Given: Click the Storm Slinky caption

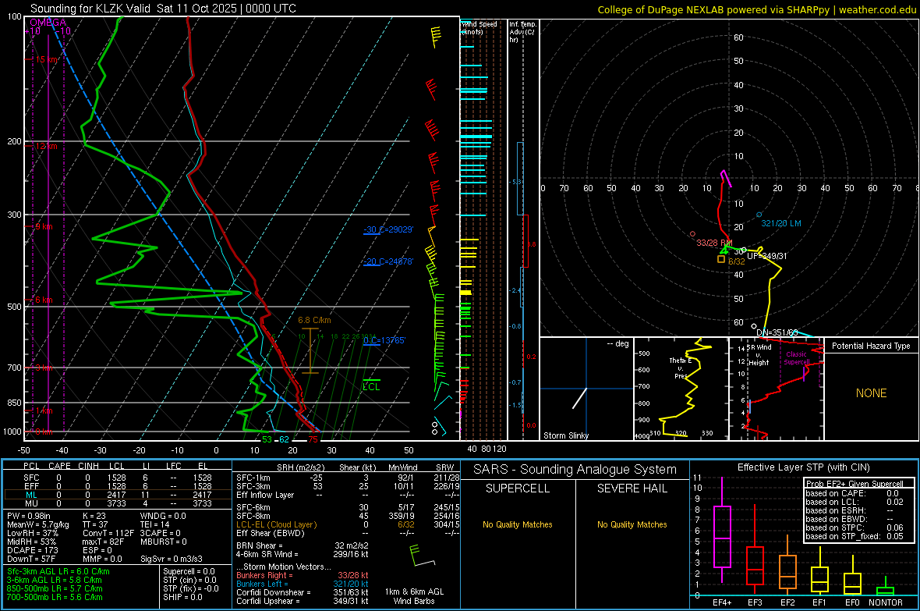Looking at the screenshot, I should pos(565,435).
